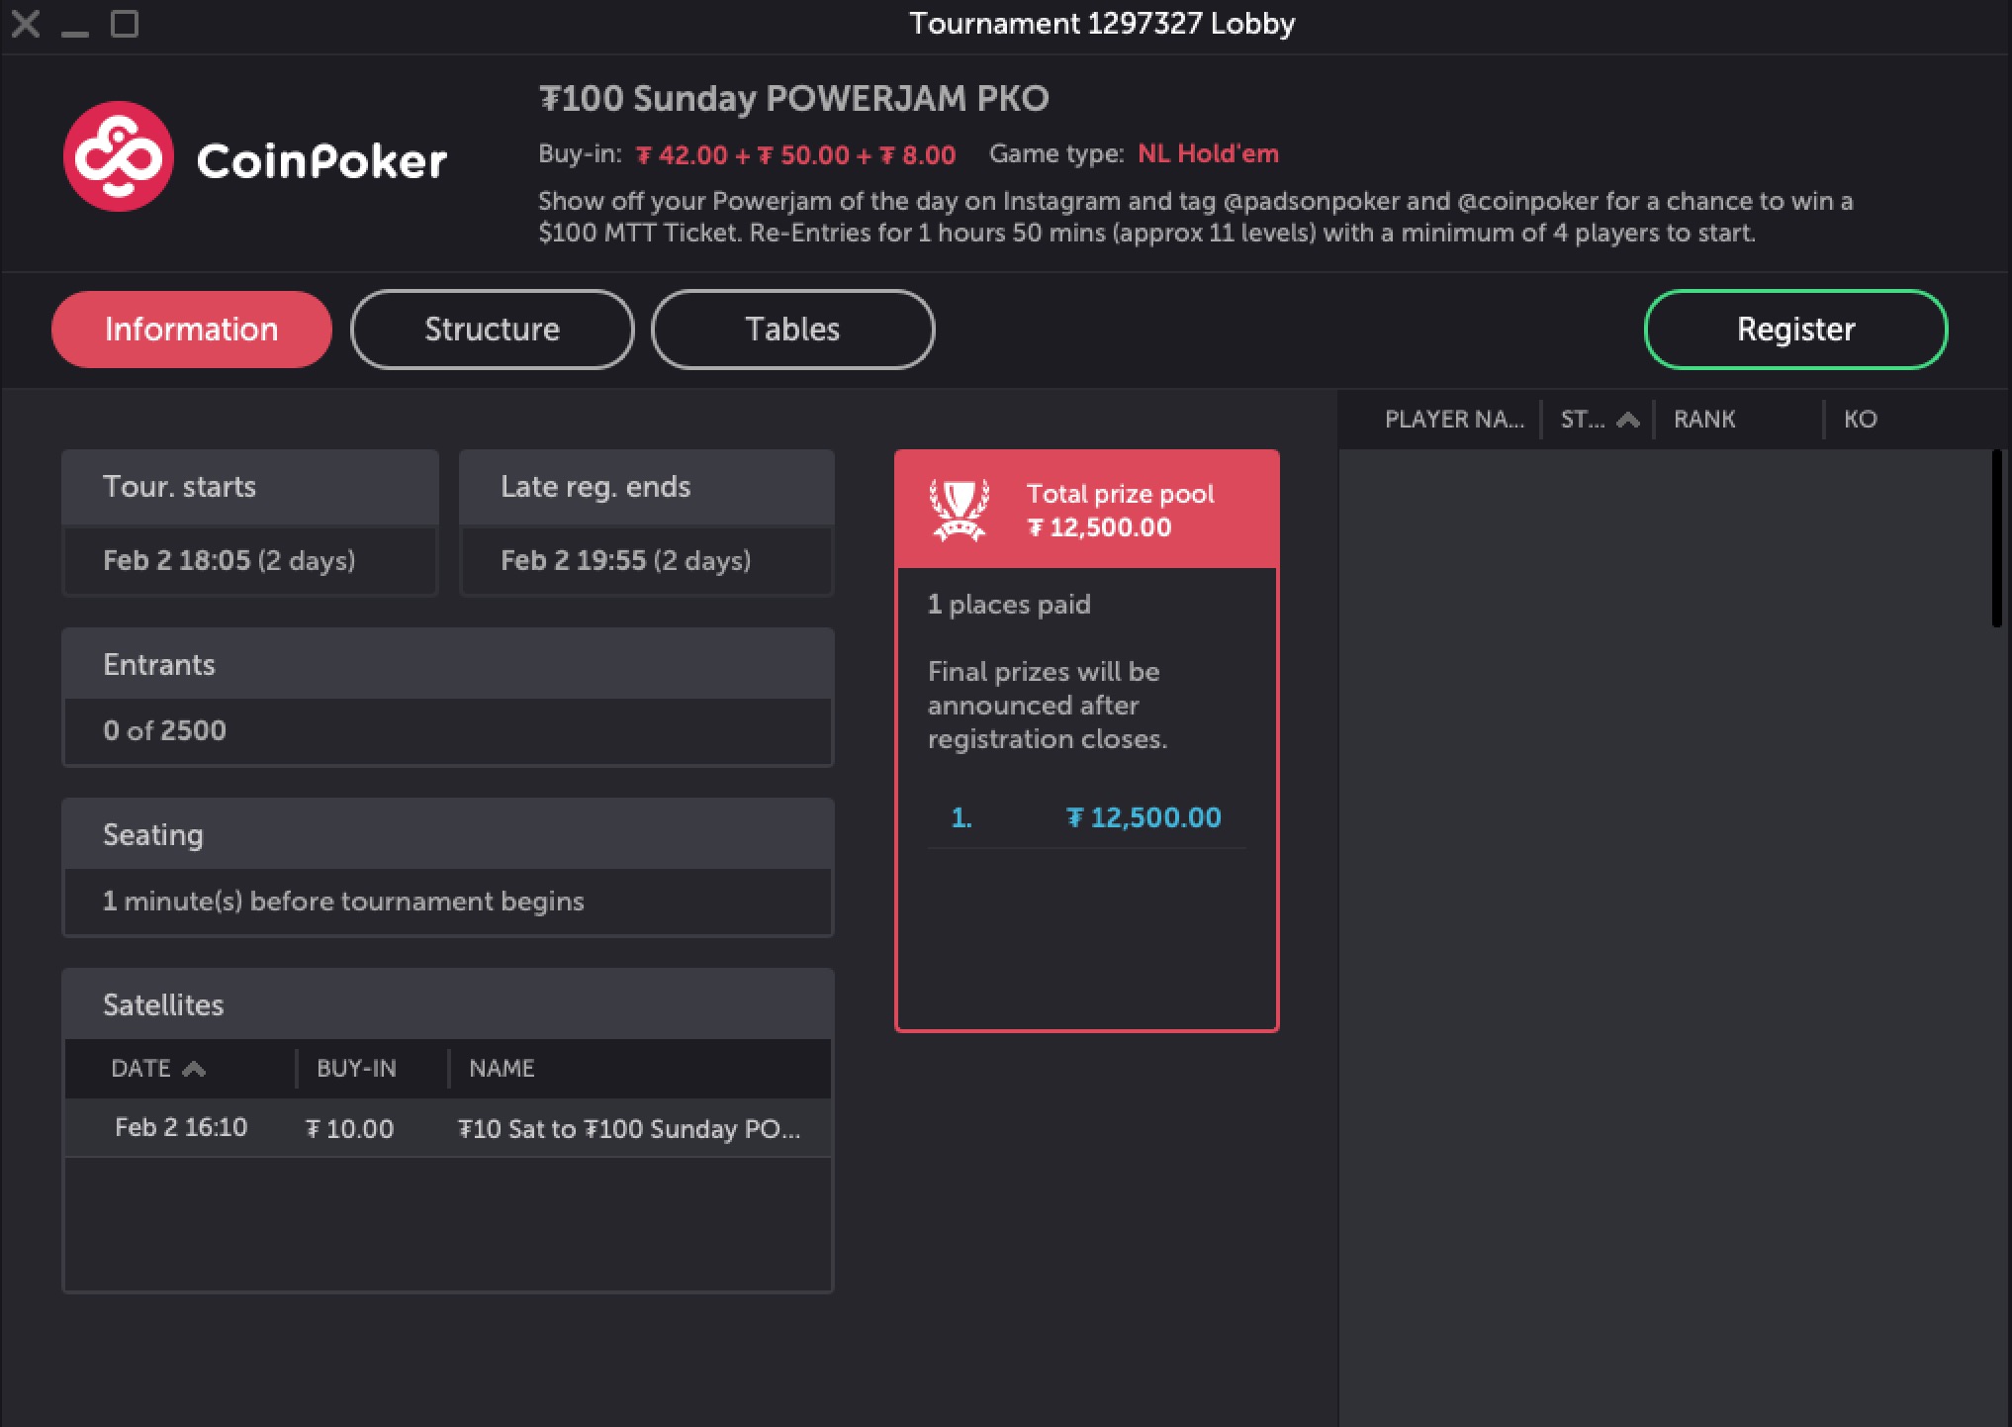Screen dimensions: 2012x1427
Task: Switch to the Tables tab
Action: click(792, 330)
